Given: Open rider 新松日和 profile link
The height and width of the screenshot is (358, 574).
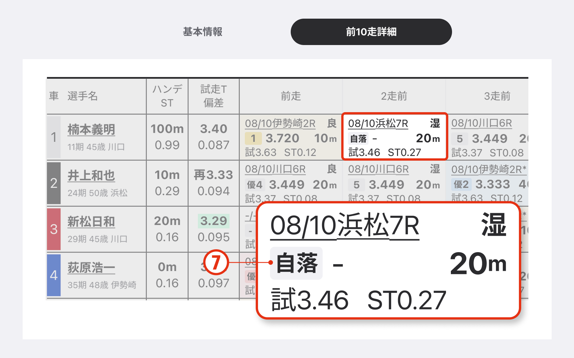Looking at the screenshot, I should [91, 221].
